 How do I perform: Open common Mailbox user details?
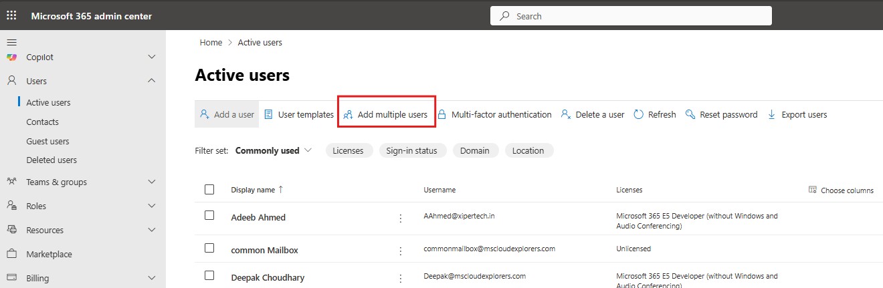[264, 250]
